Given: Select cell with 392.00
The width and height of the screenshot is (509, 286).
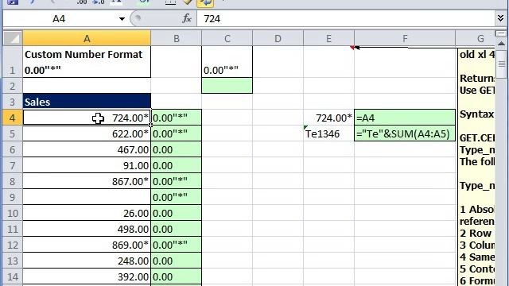Looking at the screenshot, I should (x=87, y=276).
